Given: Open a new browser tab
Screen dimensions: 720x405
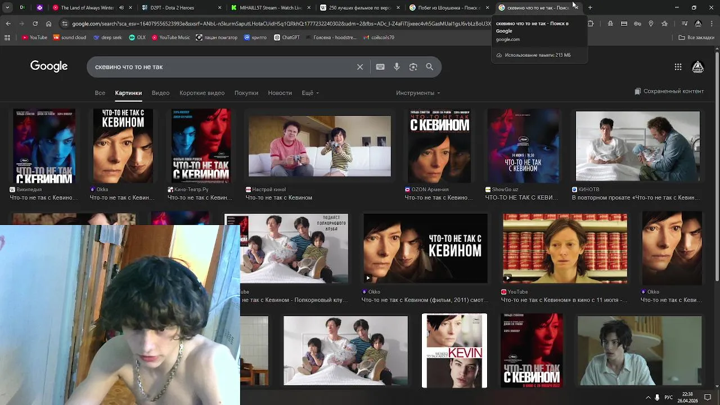Looking at the screenshot, I should point(590,8).
